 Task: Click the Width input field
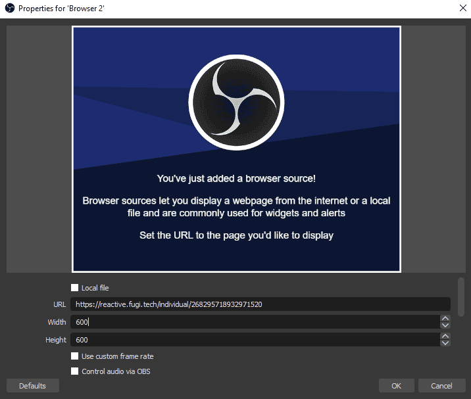pyautogui.click(x=255, y=322)
